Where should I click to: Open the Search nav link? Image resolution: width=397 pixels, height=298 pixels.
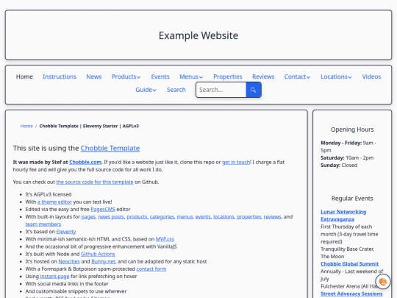point(176,90)
